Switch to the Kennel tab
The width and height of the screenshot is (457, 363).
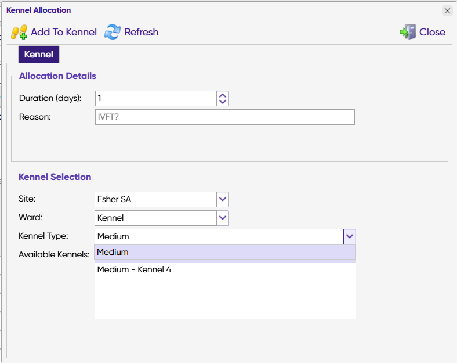tap(39, 54)
